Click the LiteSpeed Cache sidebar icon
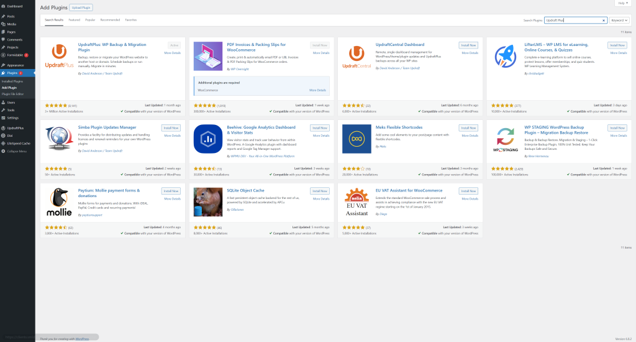Image resolution: width=636 pixels, height=342 pixels. [x=3, y=143]
